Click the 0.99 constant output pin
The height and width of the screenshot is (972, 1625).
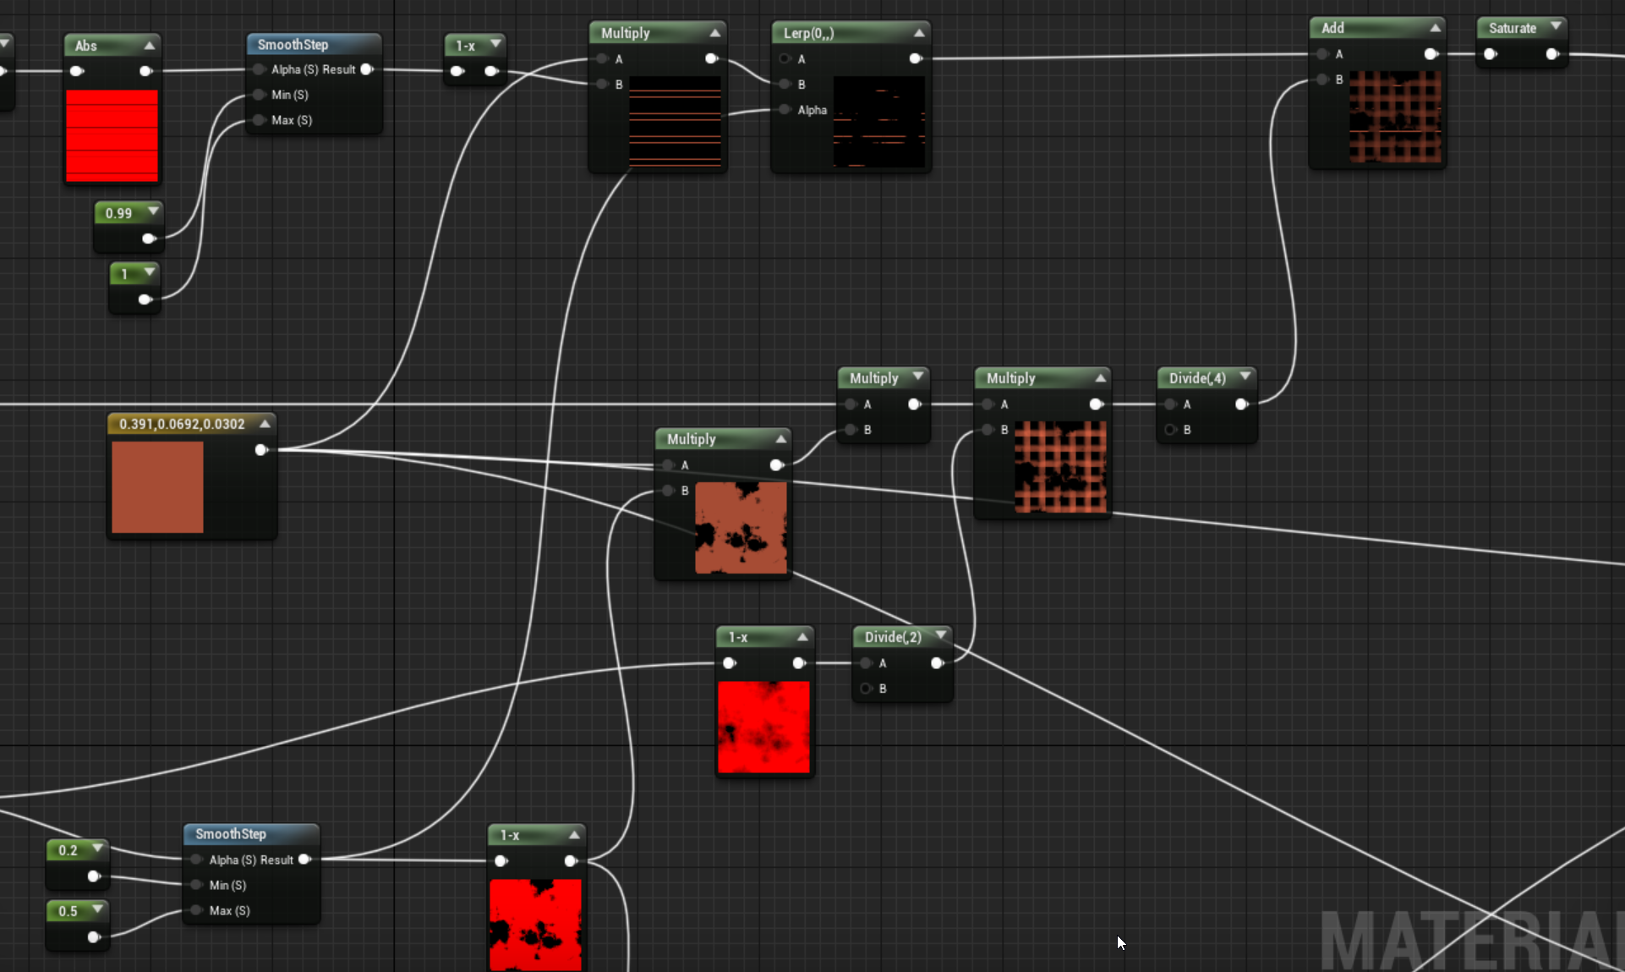coord(150,239)
